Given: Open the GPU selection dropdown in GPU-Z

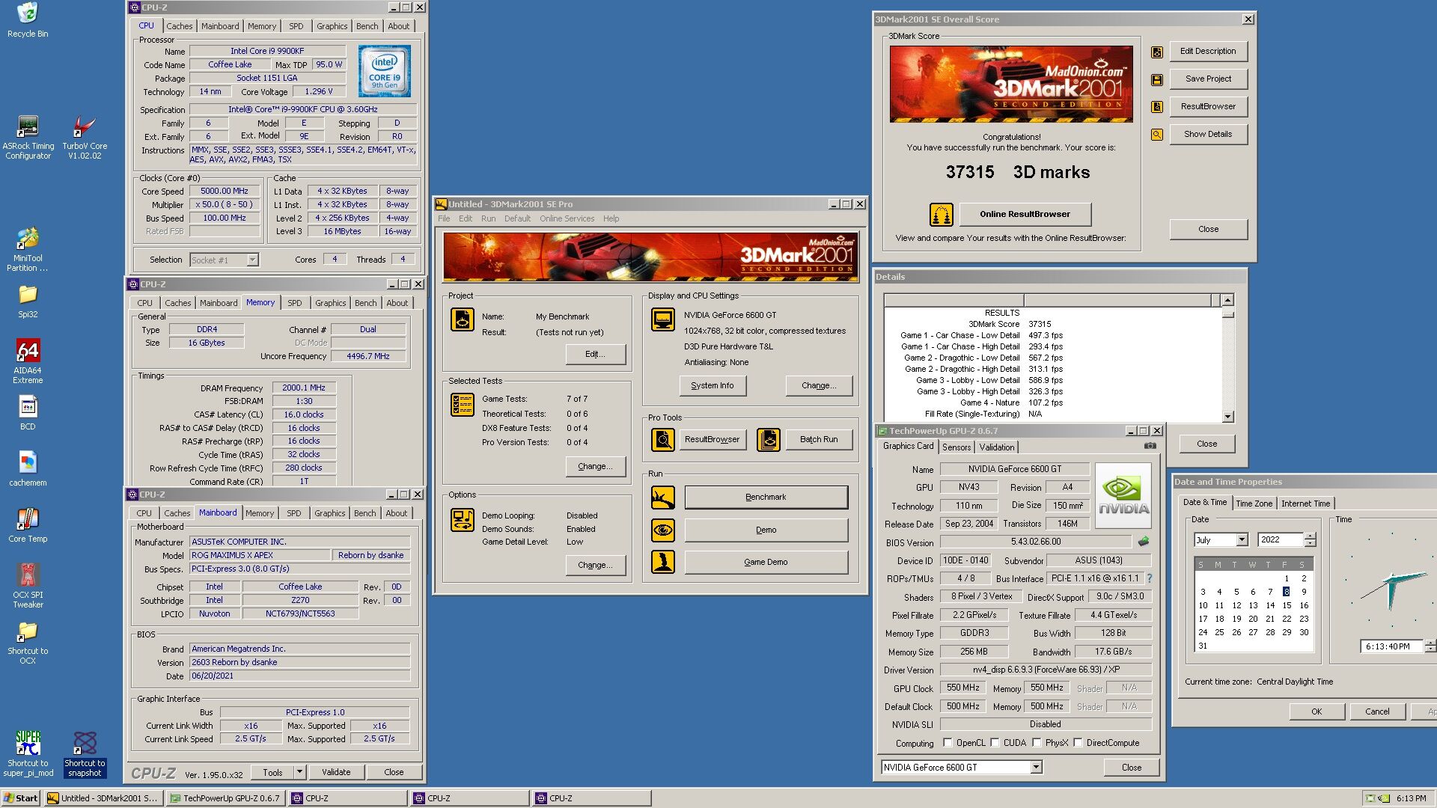Looking at the screenshot, I should click(1036, 768).
